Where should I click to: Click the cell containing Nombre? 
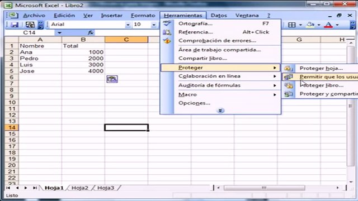pyautogui.click(x=40, y=46)
